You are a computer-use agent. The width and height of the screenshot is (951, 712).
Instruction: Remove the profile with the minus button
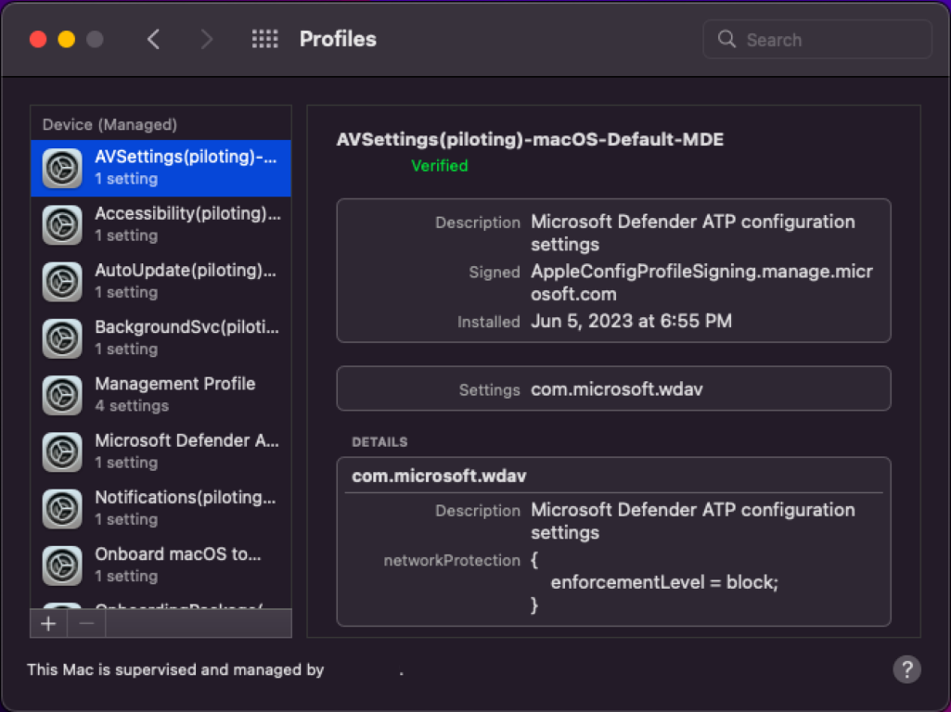coord(86,624)
